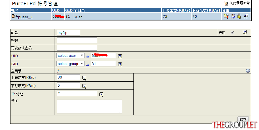Viewport: 259px width, 130px height.
Task: Click the 主目录 path value slash
Action: click(x=58, y=71)
